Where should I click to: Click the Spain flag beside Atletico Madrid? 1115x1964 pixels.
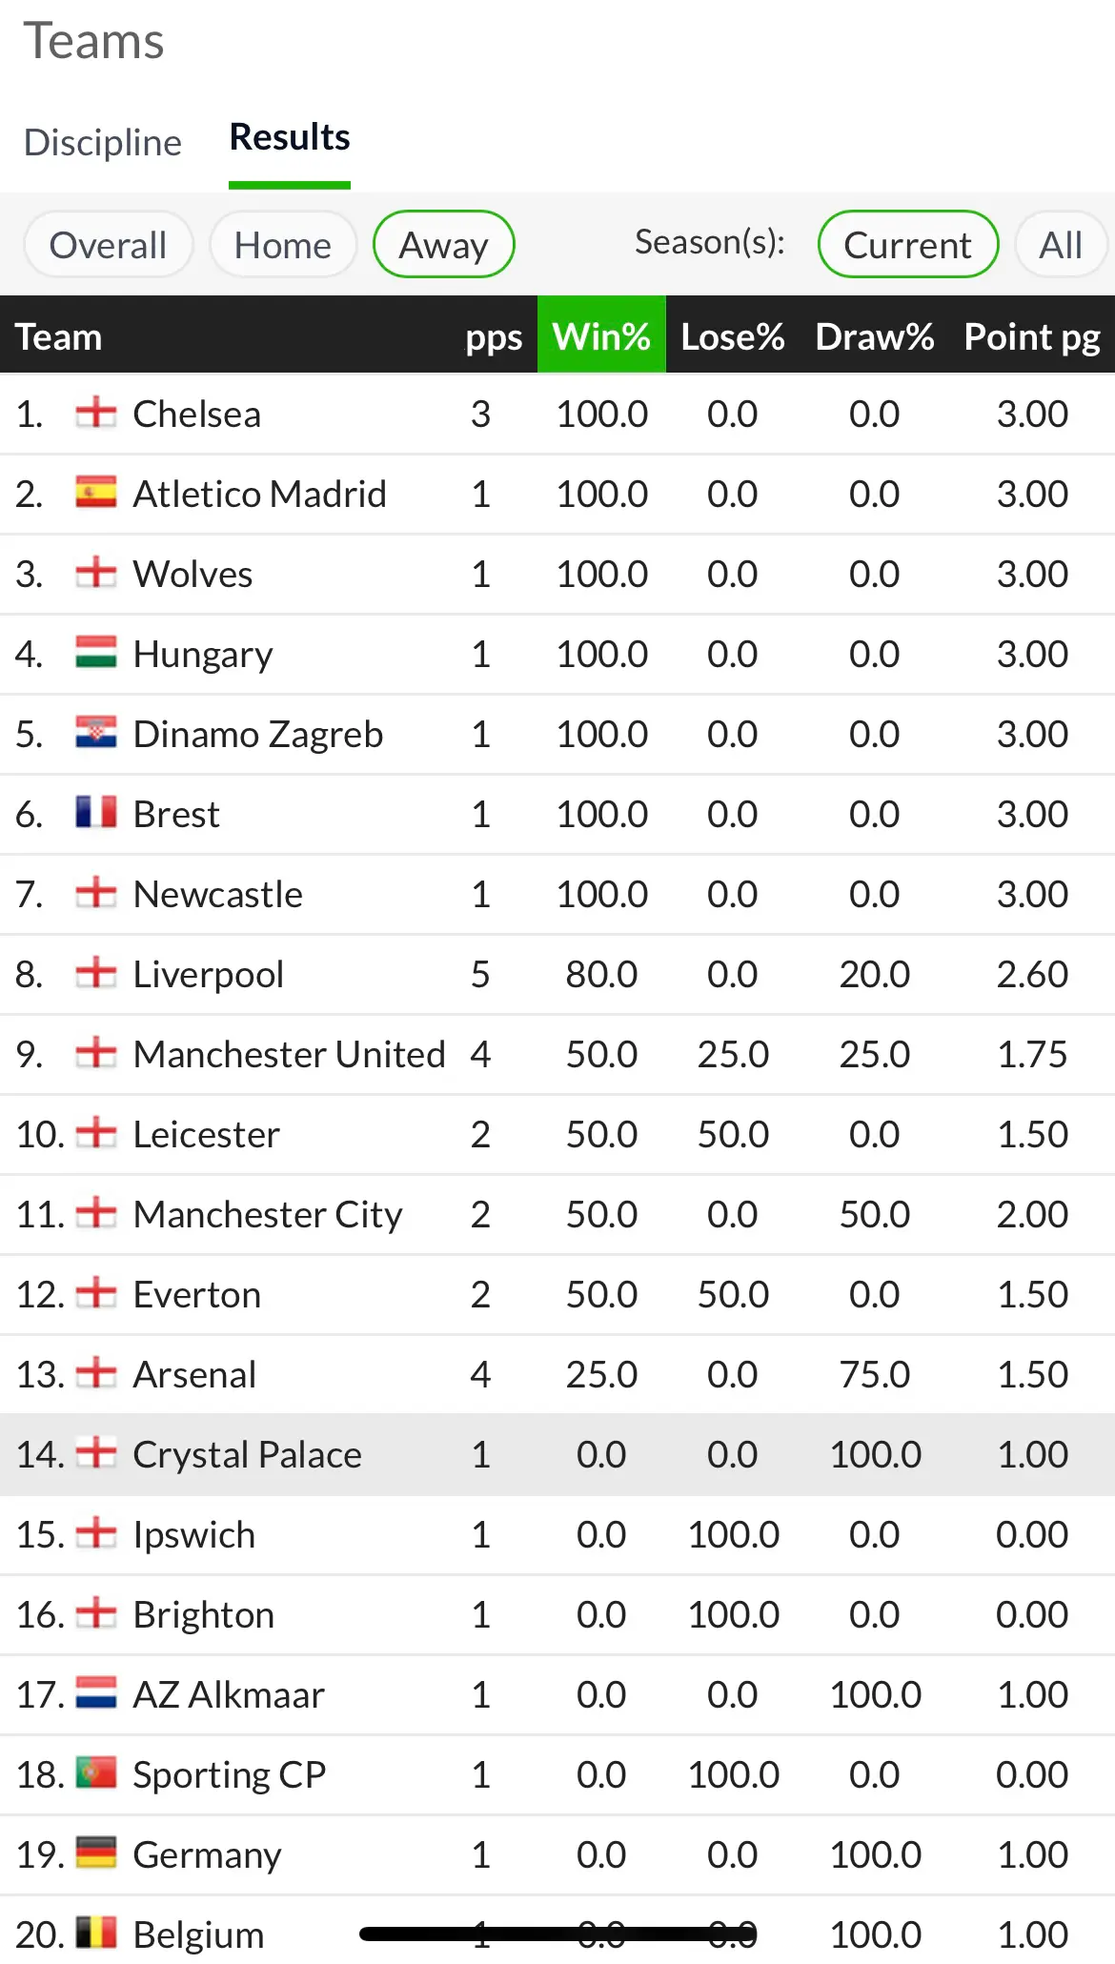click(x=96, y=493)
